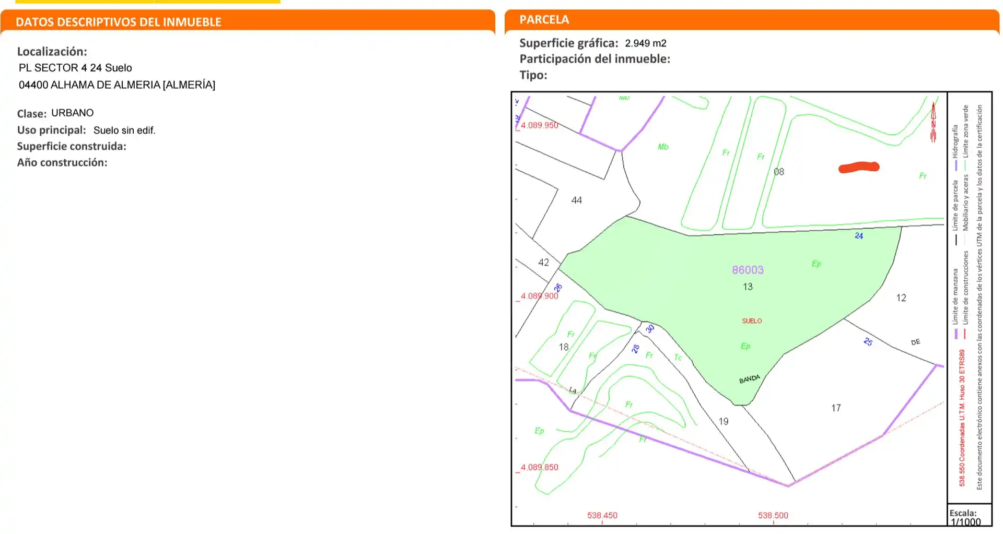This screenshot has width=1003, height=534.
Task: Click parcel number 19 on the map
Action: (724, 421)
